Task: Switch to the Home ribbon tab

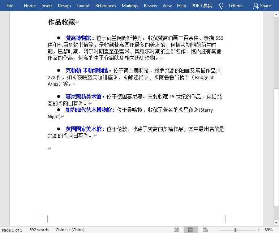Action: [x=30, y=6]
